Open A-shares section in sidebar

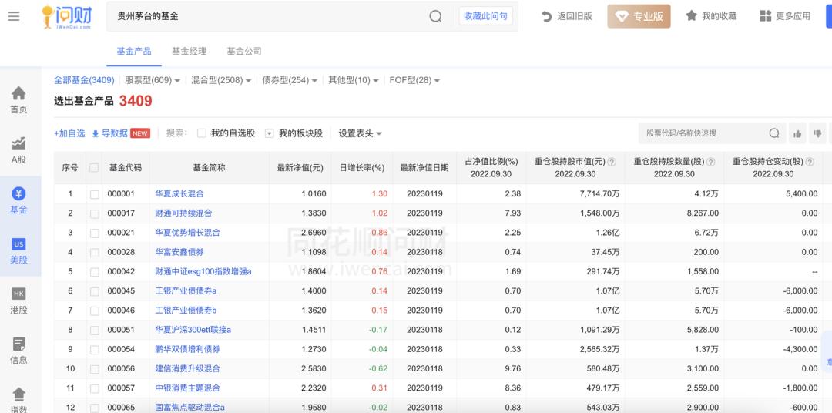18,150
